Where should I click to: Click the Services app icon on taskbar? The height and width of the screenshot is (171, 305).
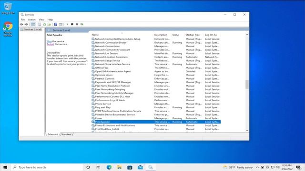(151, 167)
